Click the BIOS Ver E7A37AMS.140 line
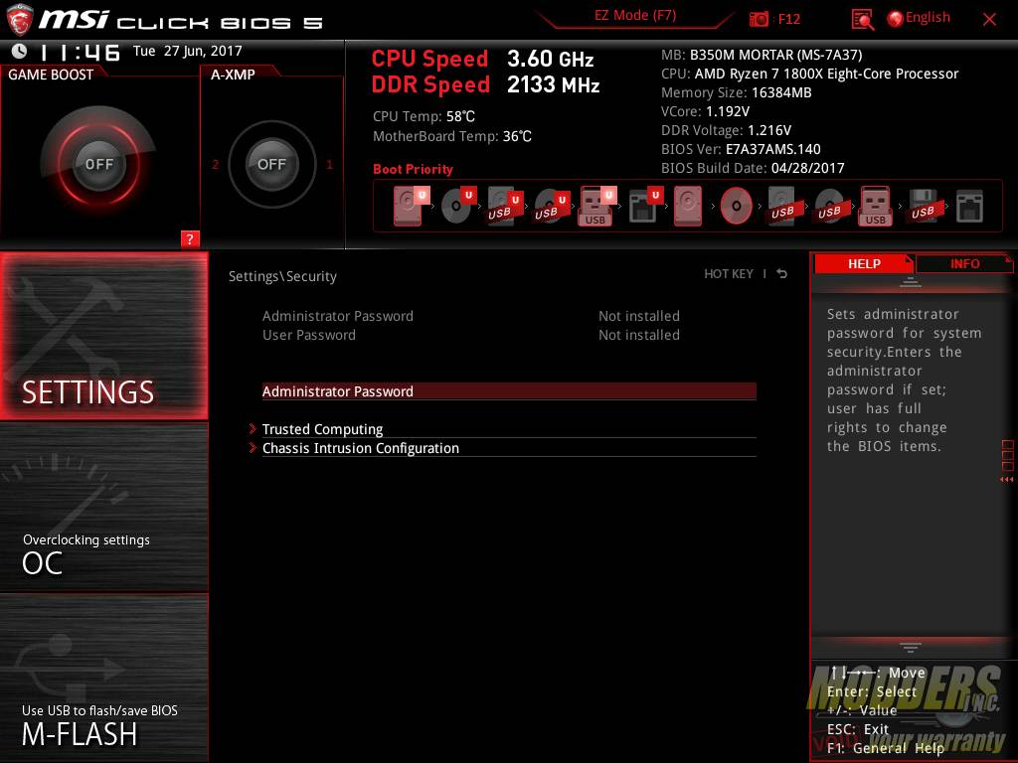This screenshot has height=763, width=1018. pyautogui.click(x=741, y=149)
